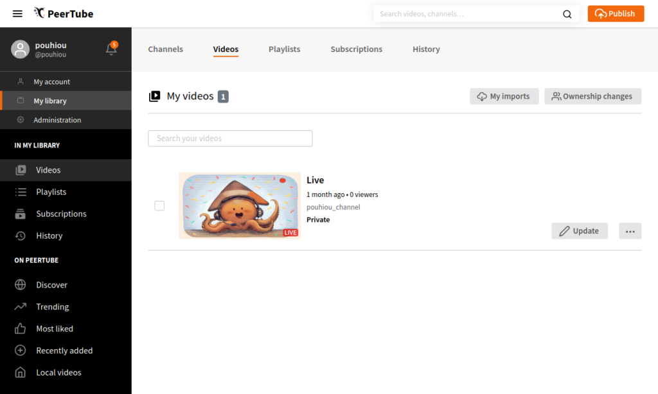
Task: Select the Live video checkbox
Action: pyautogui.click(x=159, y=206)
